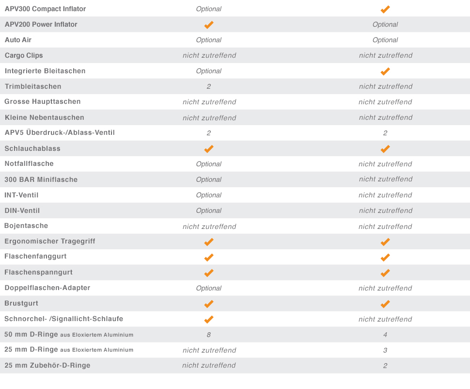Select the first-column checkmark for Flaschenfanggurt
This screenshot has height=389, width=470.
tap(209, 258)
